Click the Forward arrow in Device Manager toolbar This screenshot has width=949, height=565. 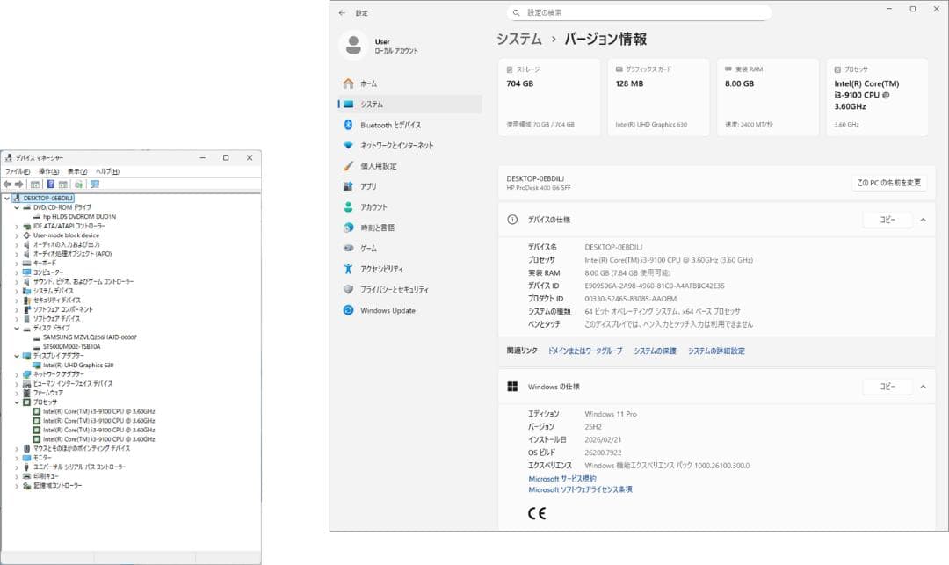coord(18,184)
